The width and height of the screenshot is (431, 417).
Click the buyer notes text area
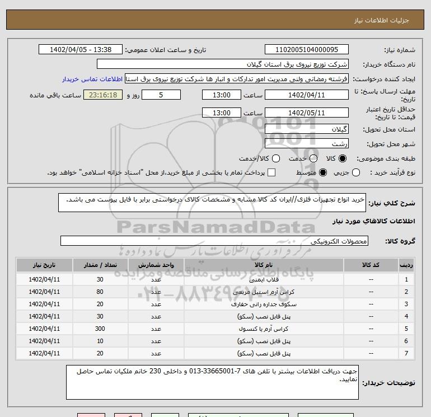tap(212, 382)
